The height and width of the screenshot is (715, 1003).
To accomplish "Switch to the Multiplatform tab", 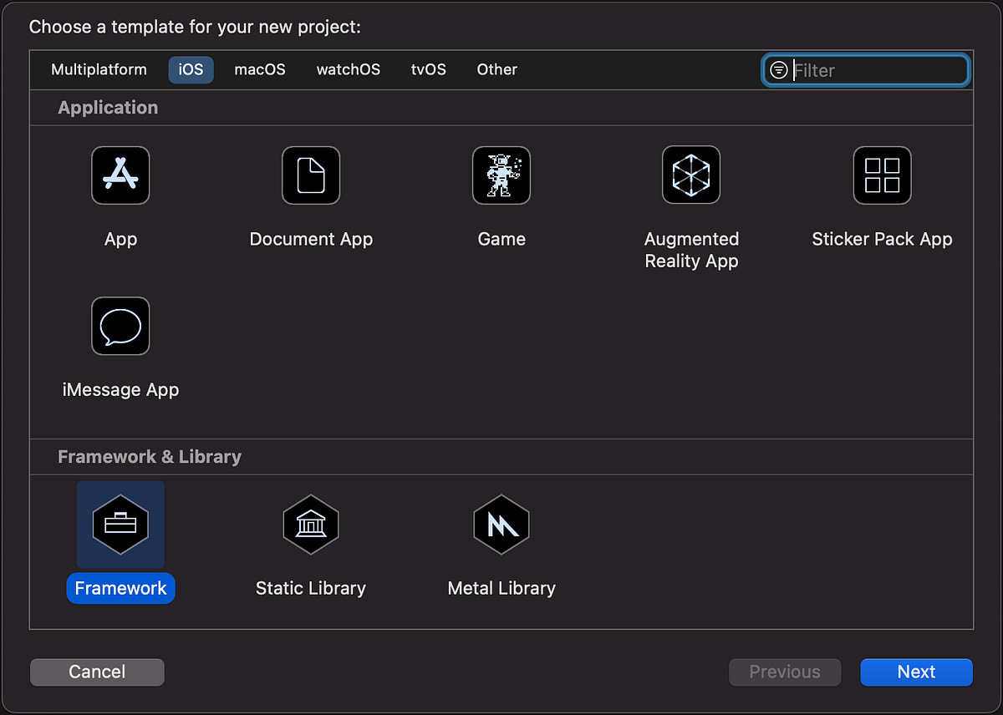I will (x=99, y=69).
